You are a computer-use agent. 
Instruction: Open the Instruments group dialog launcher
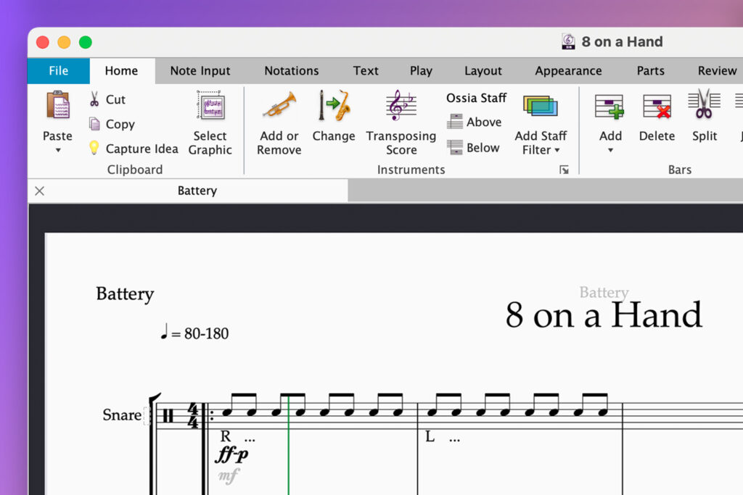point(565,169)
